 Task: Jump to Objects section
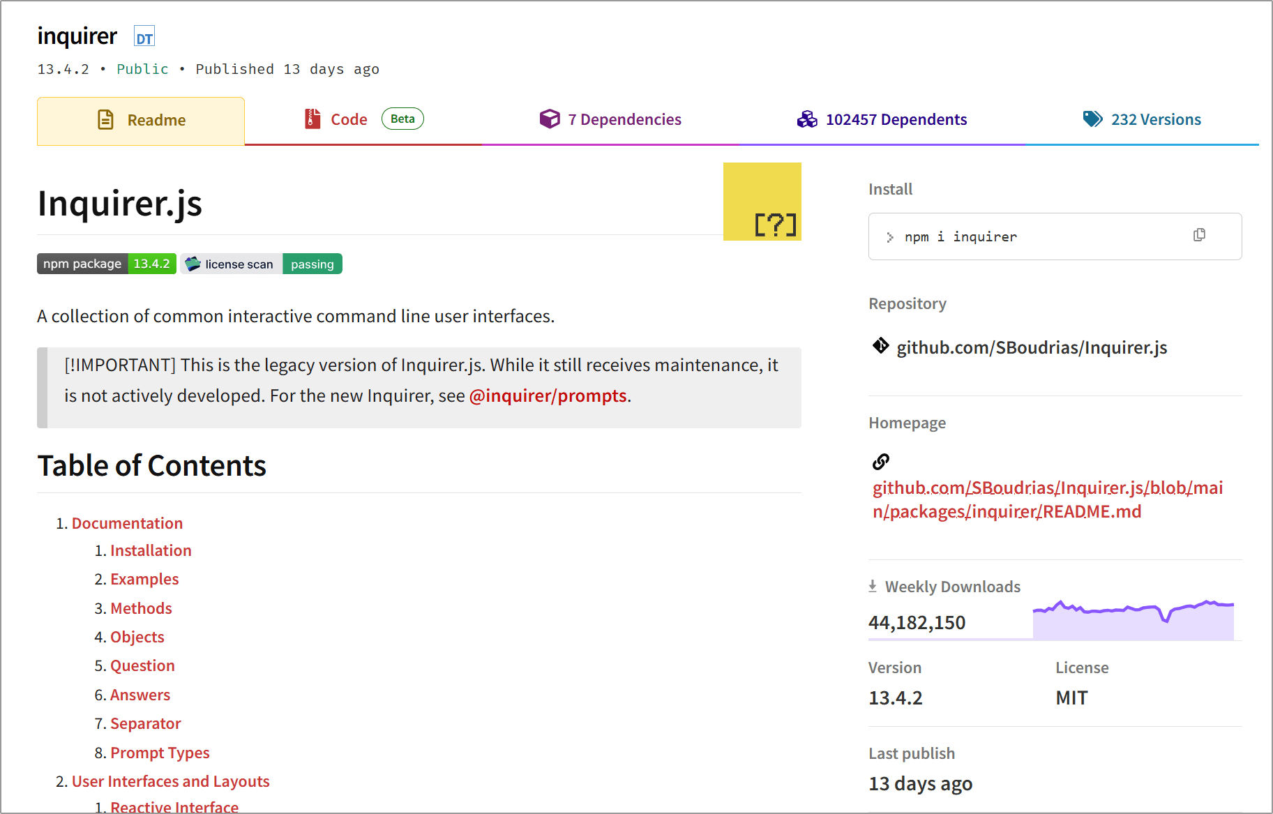[x=137, y=637]
